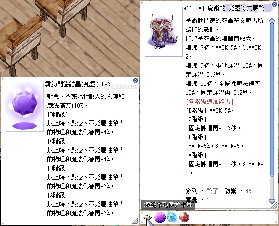Click '[C階級]' label in boots window
The width and height of the screenshot is (279, 226).
[x=196, y=119]
